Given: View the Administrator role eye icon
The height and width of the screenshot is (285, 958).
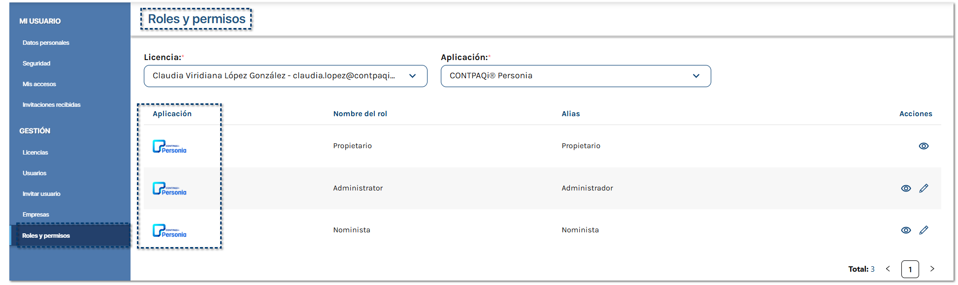Looking at the screenshot, I should point(906,189).
